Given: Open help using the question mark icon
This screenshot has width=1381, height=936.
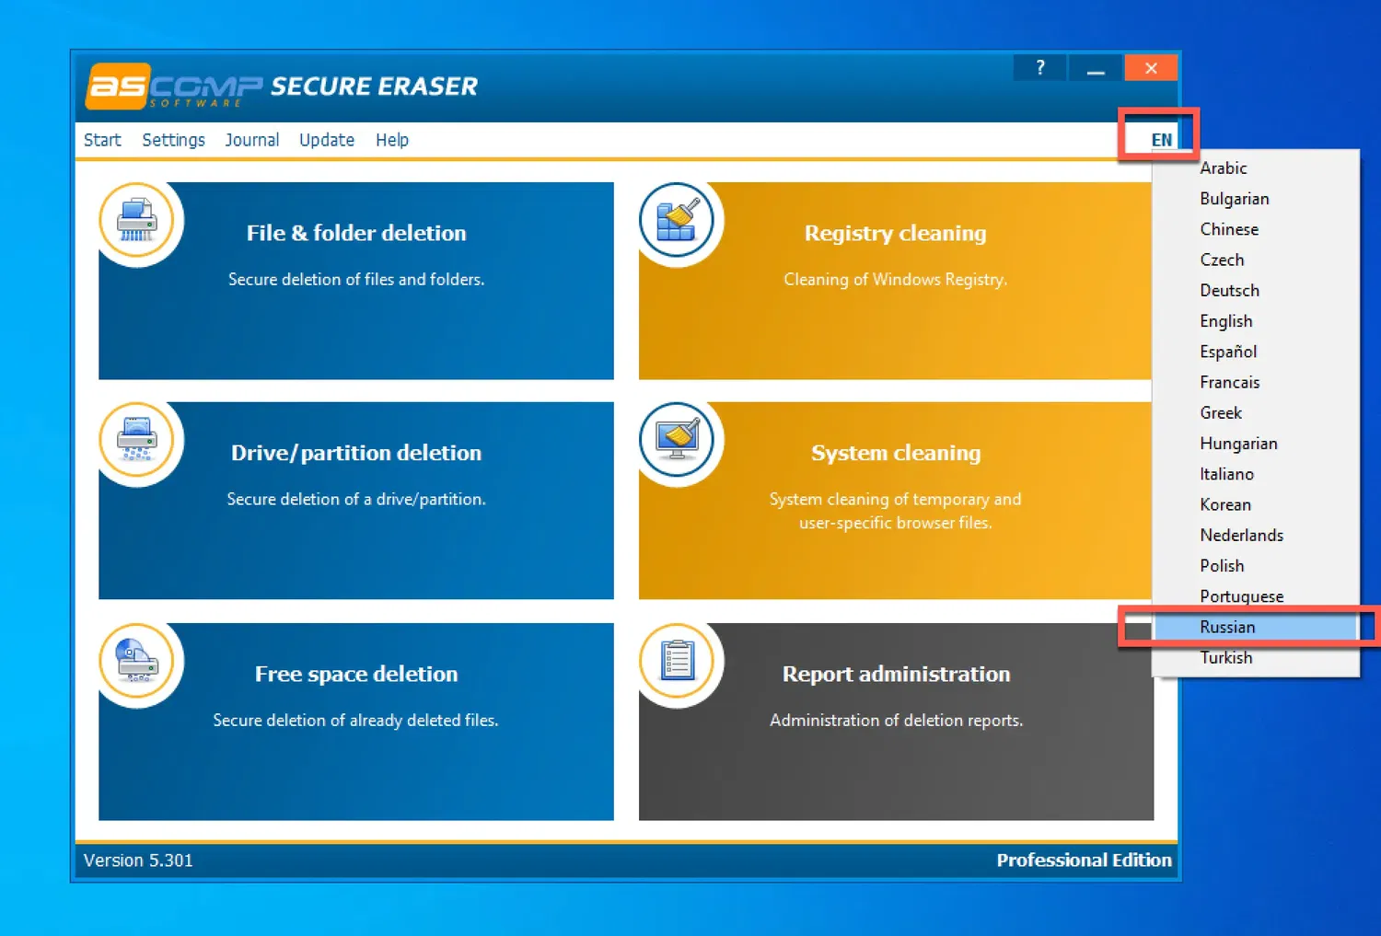Looking at the screenshot, I should (1039, 67).
